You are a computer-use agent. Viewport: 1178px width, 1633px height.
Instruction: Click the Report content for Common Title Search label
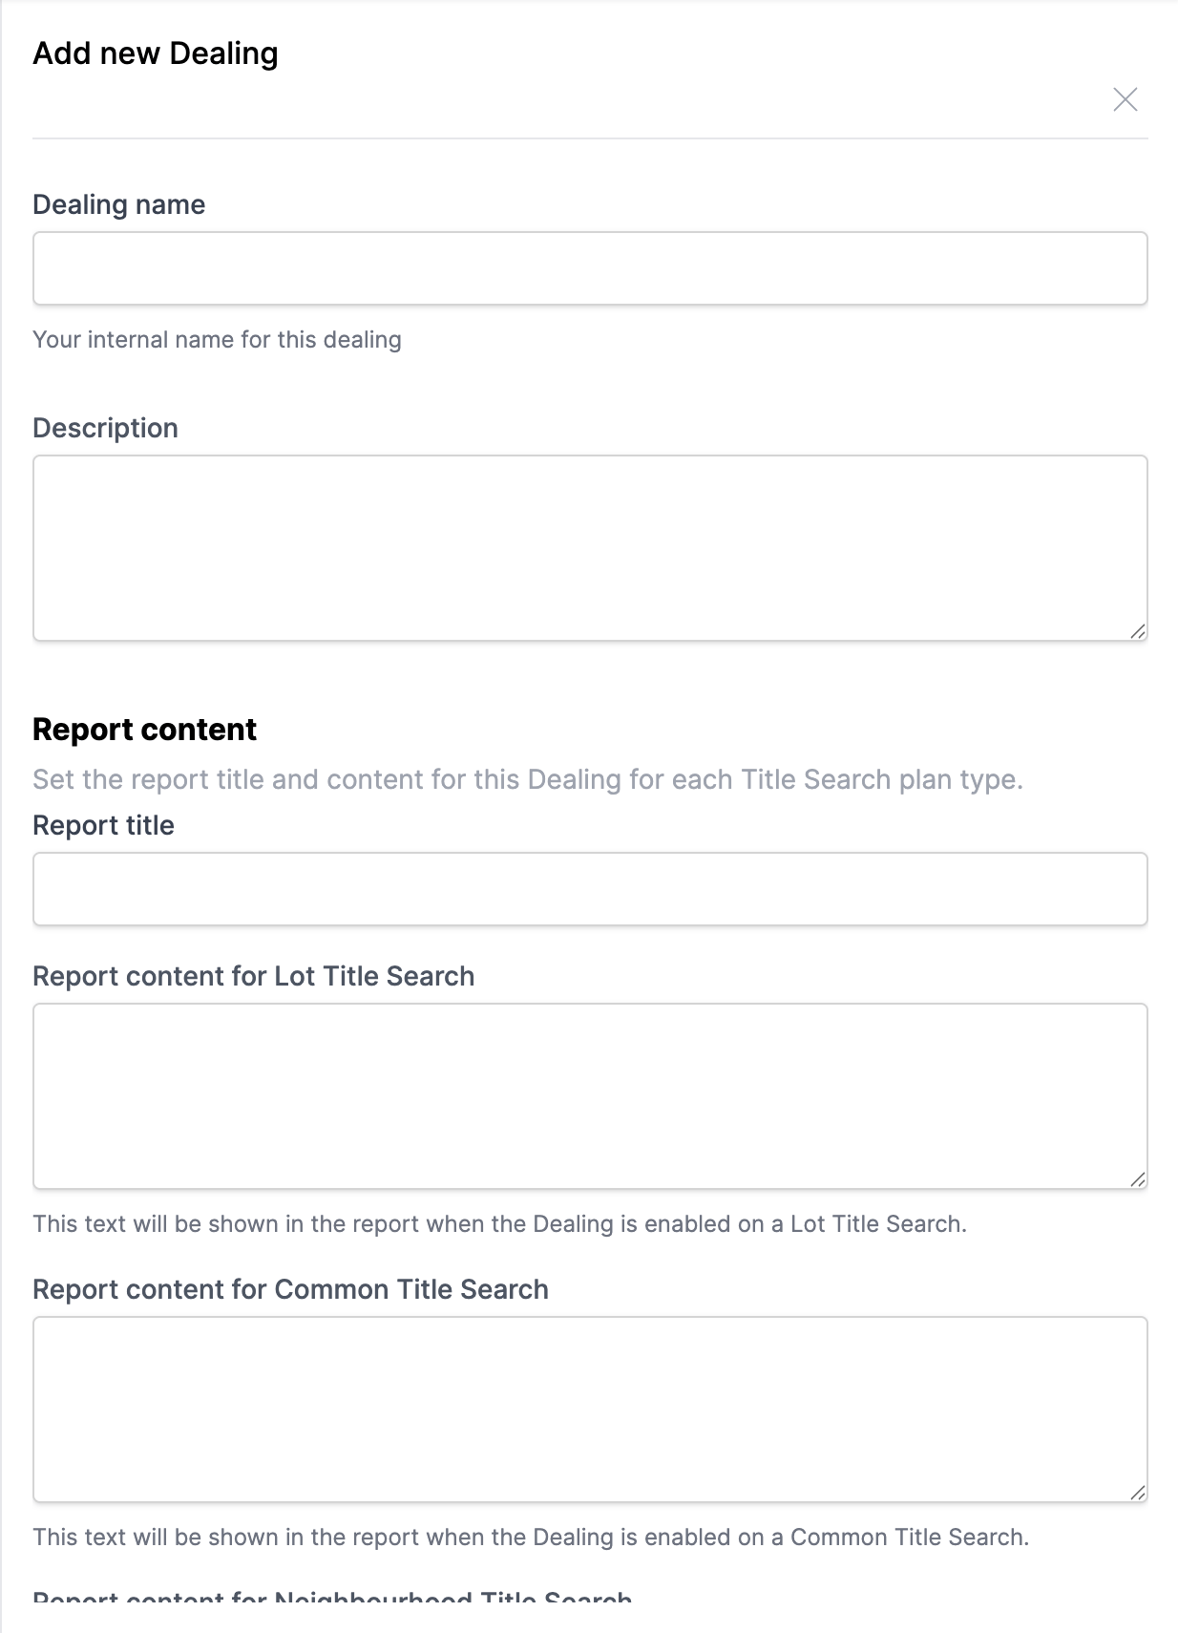tap(290, 1289)
